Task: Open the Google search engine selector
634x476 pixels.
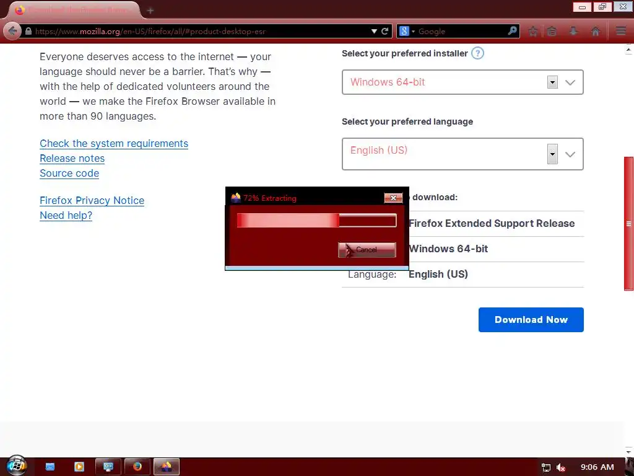Action: [406, 31]
